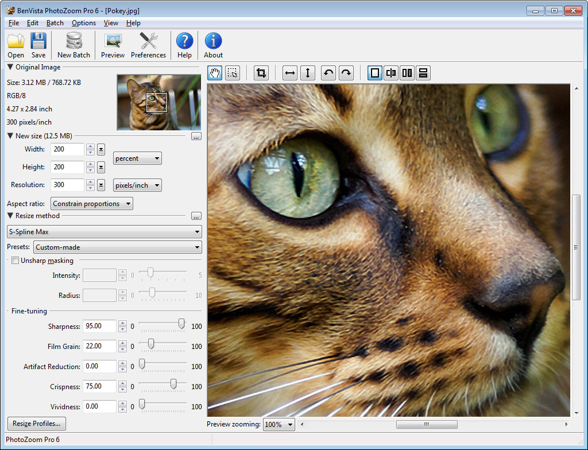Image resolution: width=588 pixels, height=450 pixels.
Task: Click the Crop tool icon
Action: pos(261,72)
